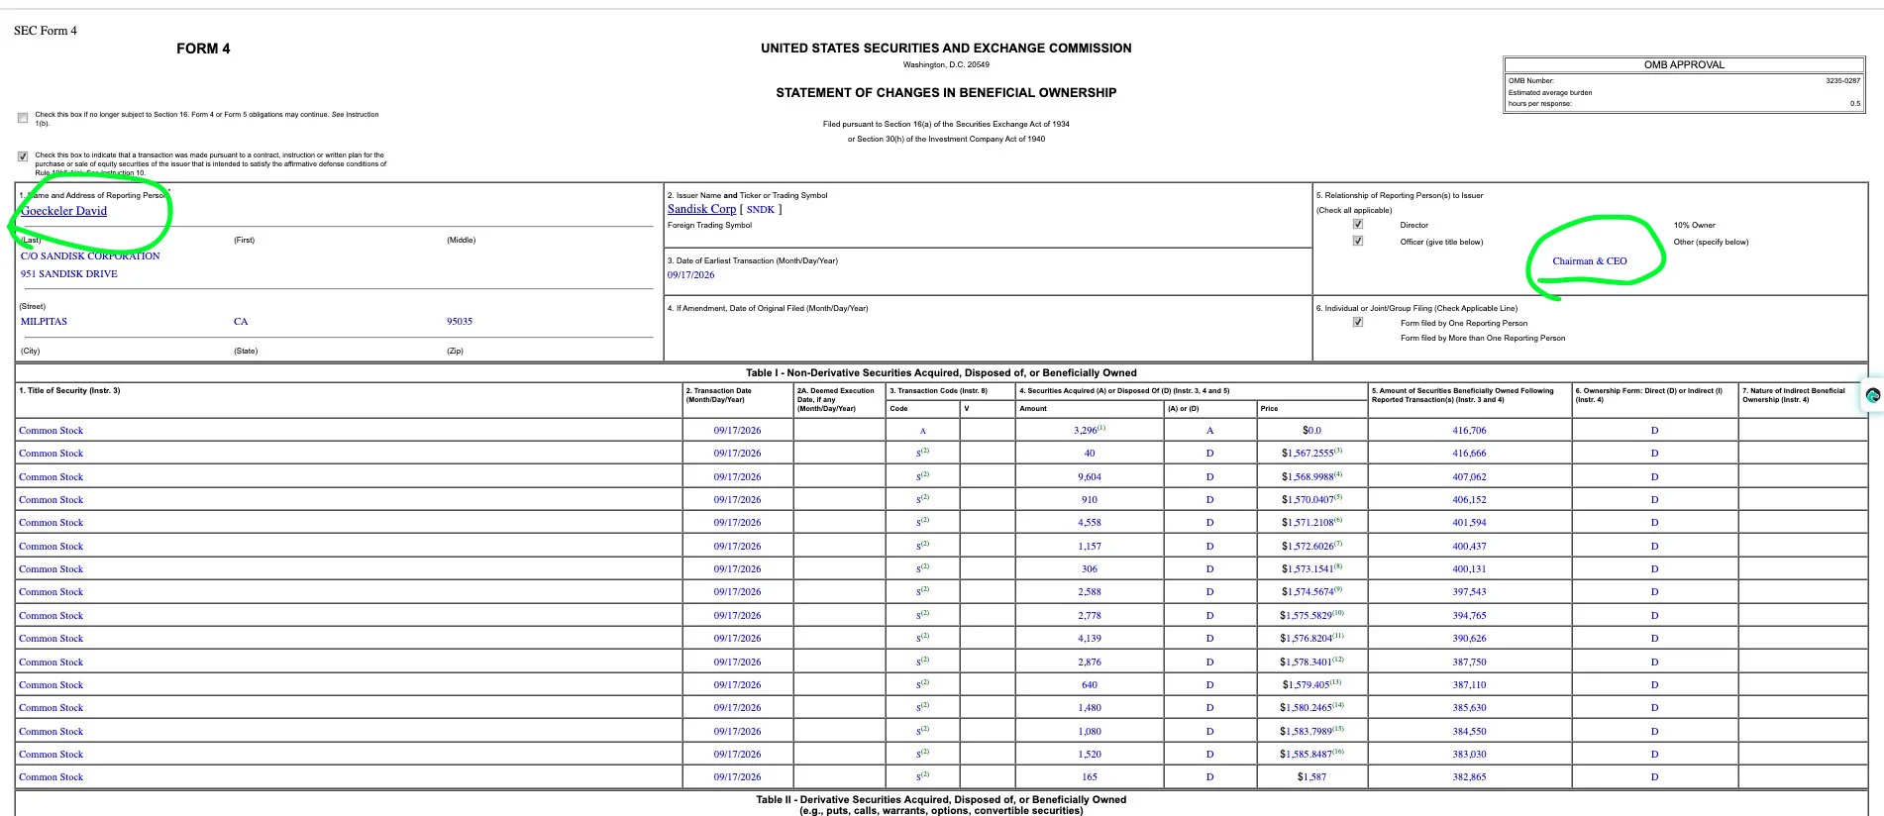The image size is (1884, 816).
Task: Click the owned amount 401,594
Action: (1469, 523)
